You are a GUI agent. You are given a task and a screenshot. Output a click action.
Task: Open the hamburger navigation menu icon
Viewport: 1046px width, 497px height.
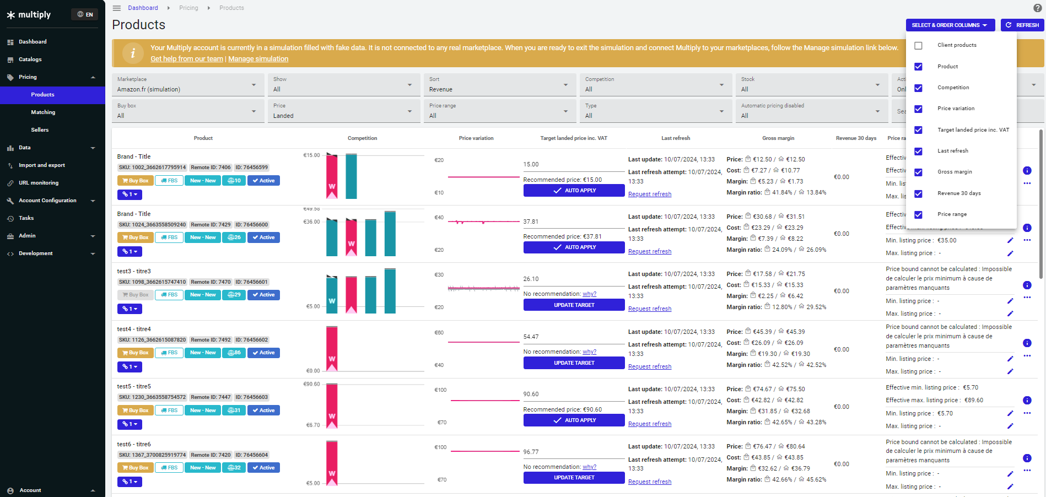click(x=117, y=8)
